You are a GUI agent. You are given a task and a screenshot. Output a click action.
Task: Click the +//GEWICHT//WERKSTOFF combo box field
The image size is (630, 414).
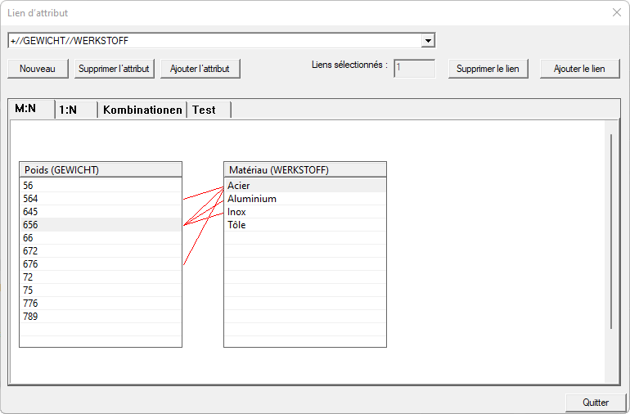(222, 41)
